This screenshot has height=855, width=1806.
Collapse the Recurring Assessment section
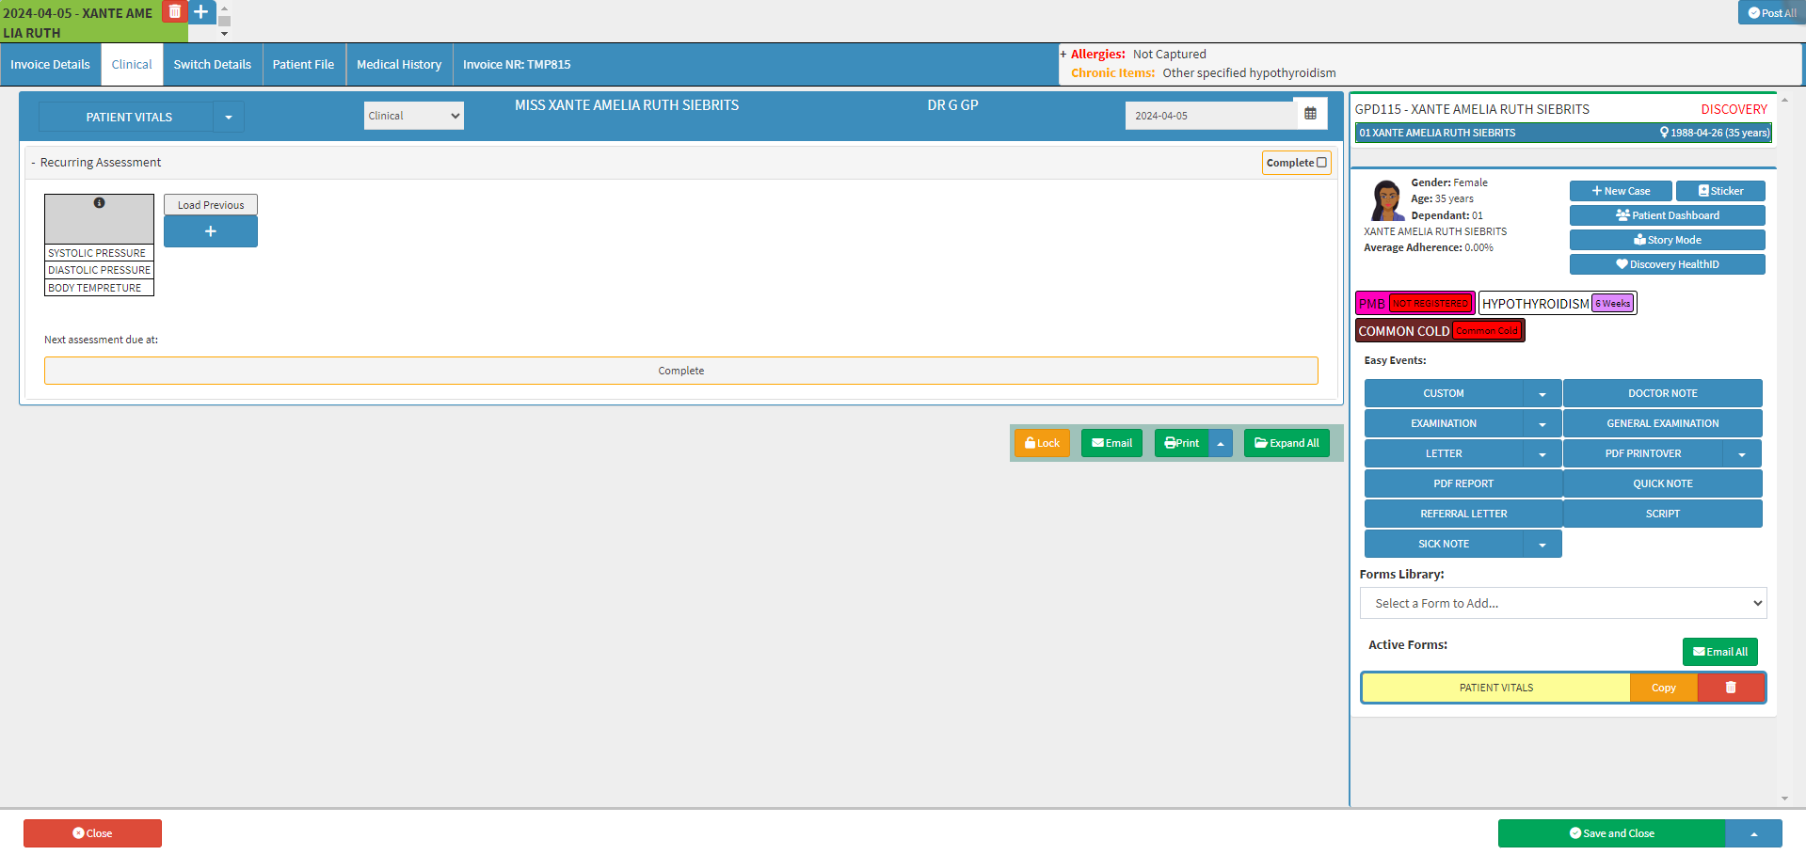coord(34,163)
